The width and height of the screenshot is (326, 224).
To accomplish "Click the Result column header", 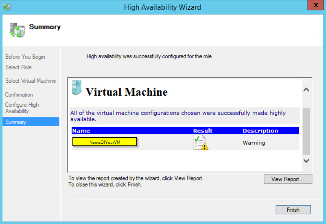I will (x=203, y=131).
